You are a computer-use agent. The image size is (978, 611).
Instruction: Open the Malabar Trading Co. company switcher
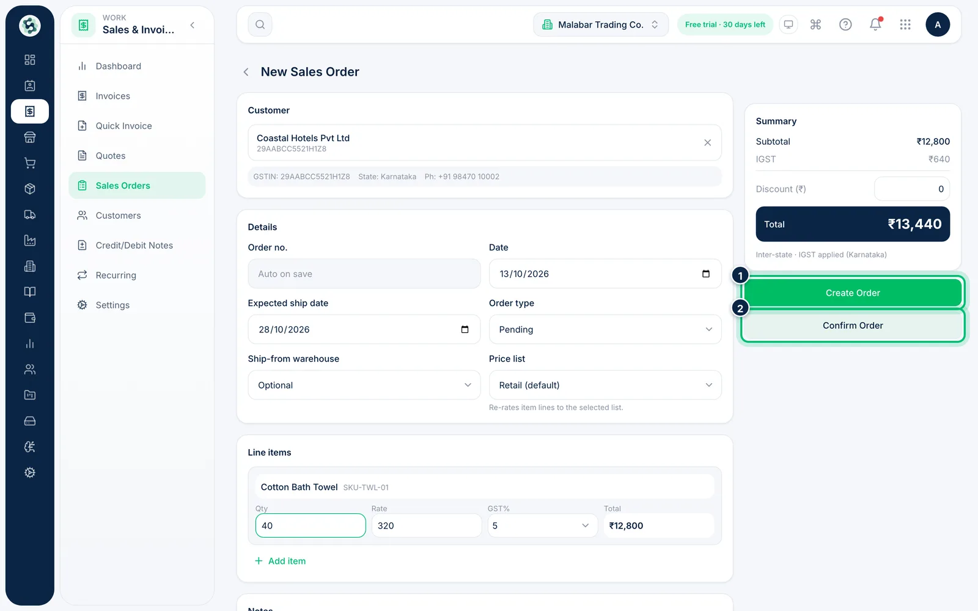tap(601, 24)
